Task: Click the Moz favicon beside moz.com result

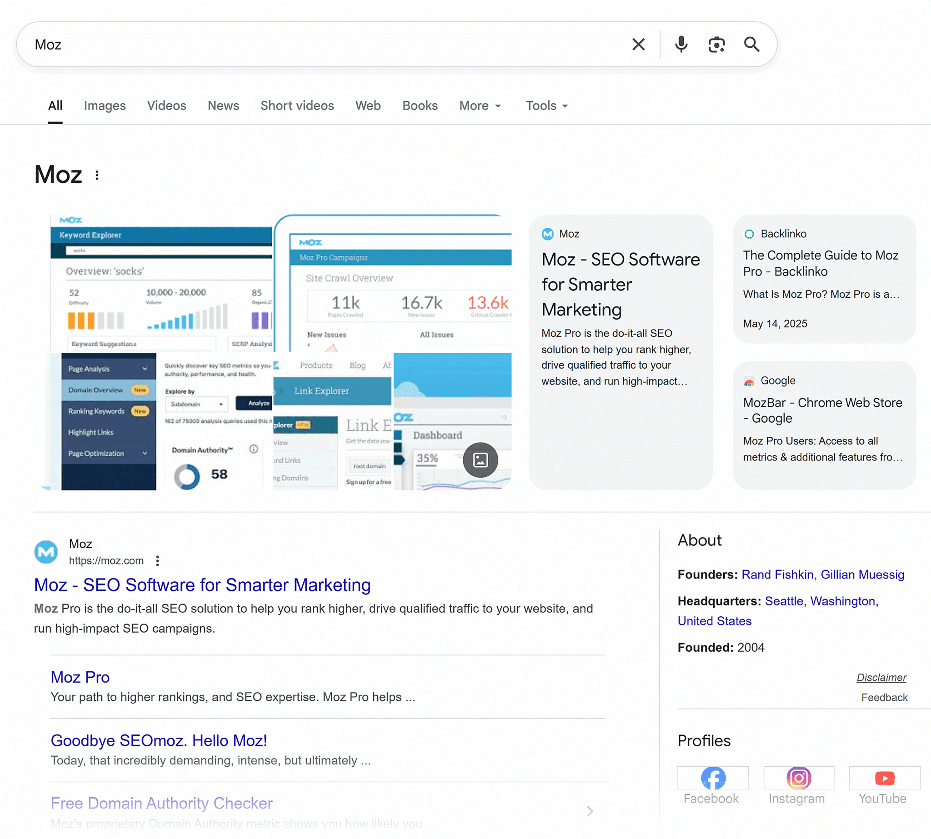Action: [46, 552]
